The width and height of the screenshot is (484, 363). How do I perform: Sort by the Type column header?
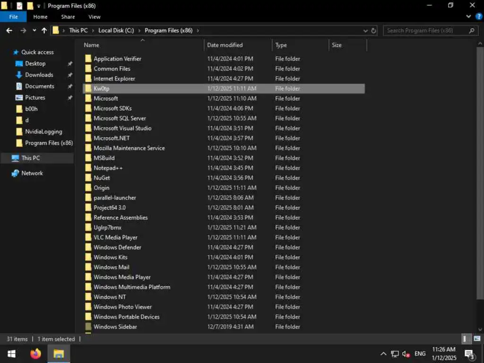point(300,45)
